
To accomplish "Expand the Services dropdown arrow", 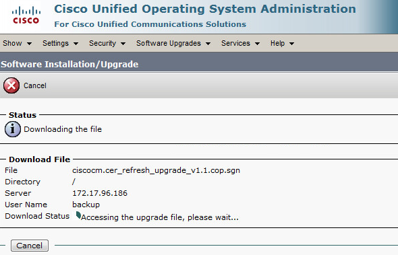I will pos(258,44).
